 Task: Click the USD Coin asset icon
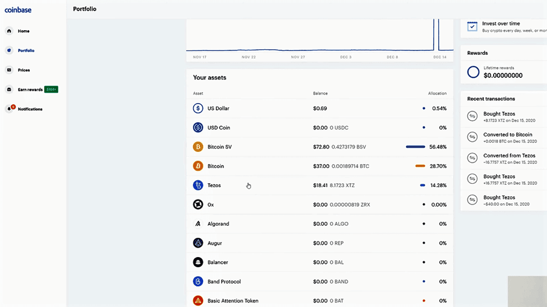(x=198, y=128)
